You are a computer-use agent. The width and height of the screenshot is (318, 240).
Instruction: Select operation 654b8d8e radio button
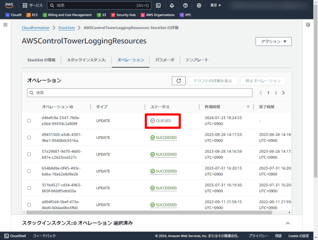pos(29,171)
